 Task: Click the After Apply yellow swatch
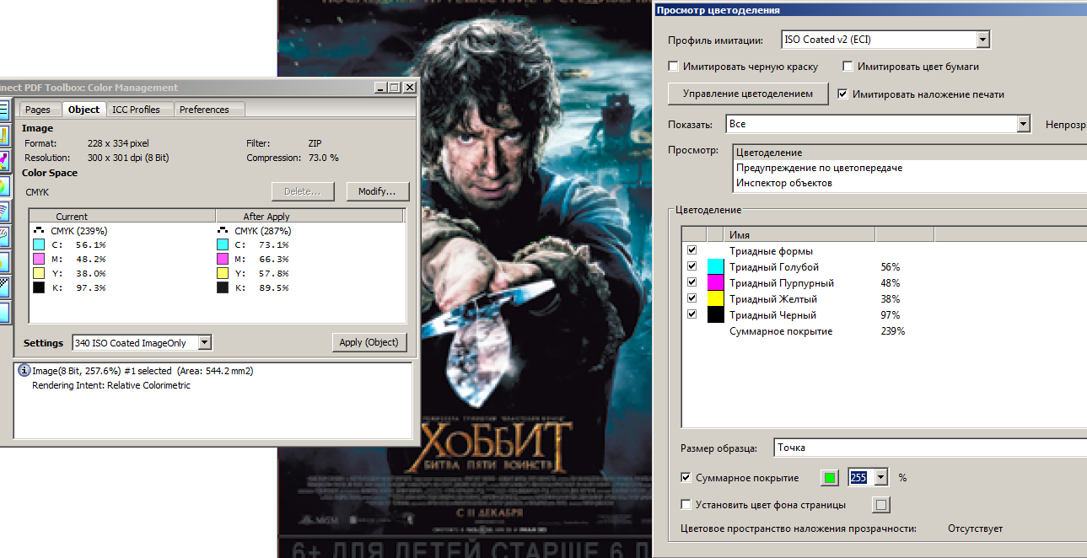[223, 273]
